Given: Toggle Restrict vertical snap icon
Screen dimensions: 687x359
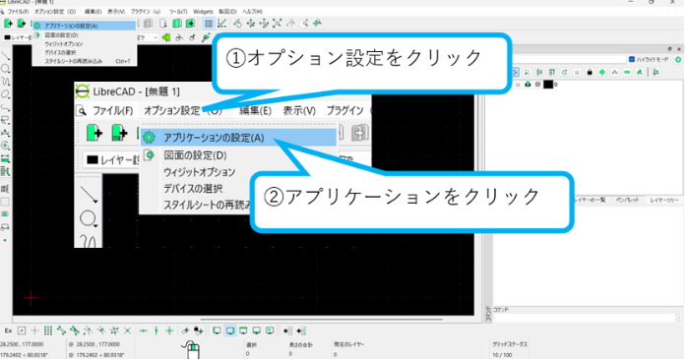Looking at the screenshot, I should [156, 331].
